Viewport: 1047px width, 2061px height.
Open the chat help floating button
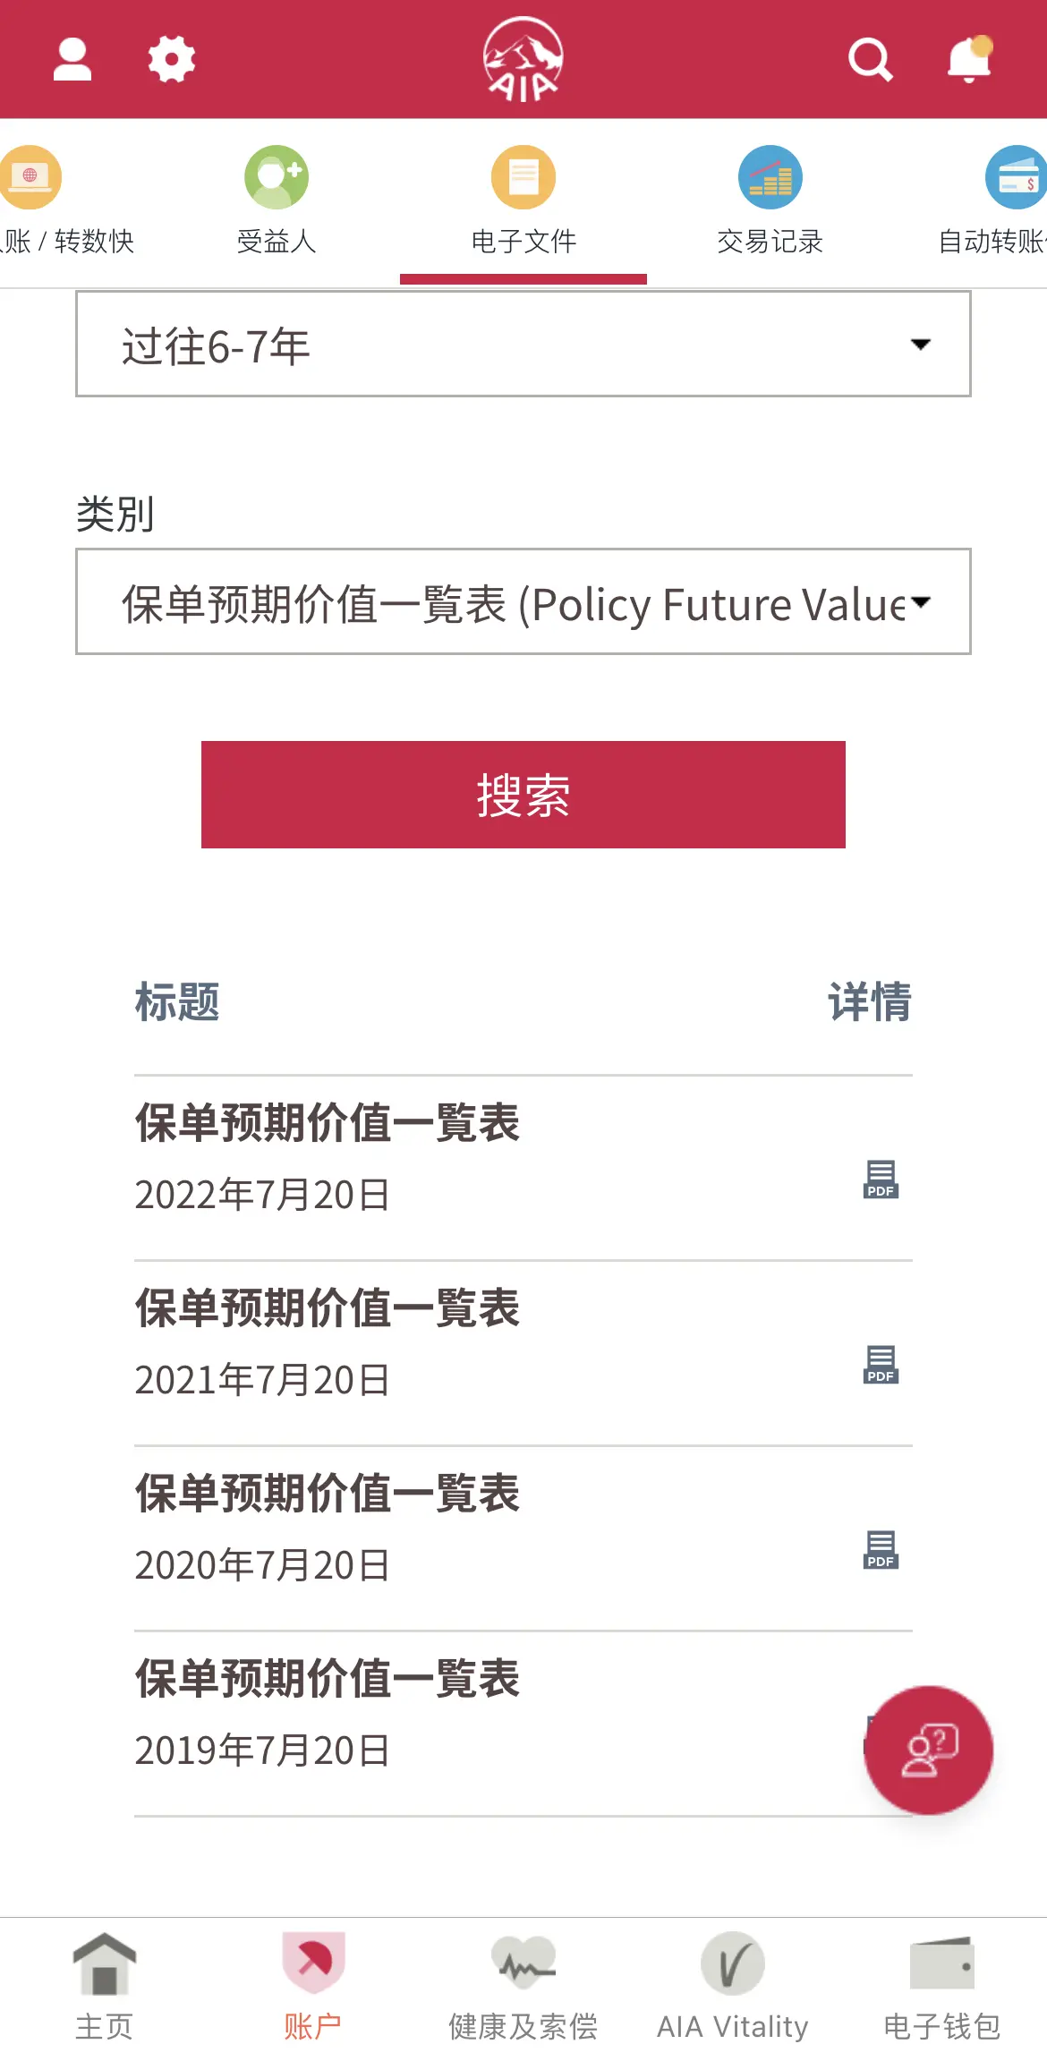click(928, 1750)
